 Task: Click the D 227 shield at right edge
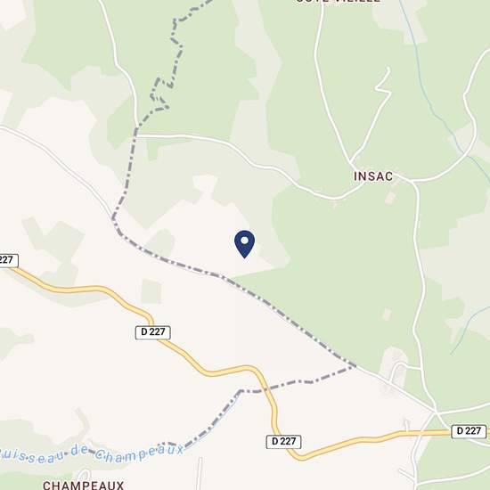(469, 431)
